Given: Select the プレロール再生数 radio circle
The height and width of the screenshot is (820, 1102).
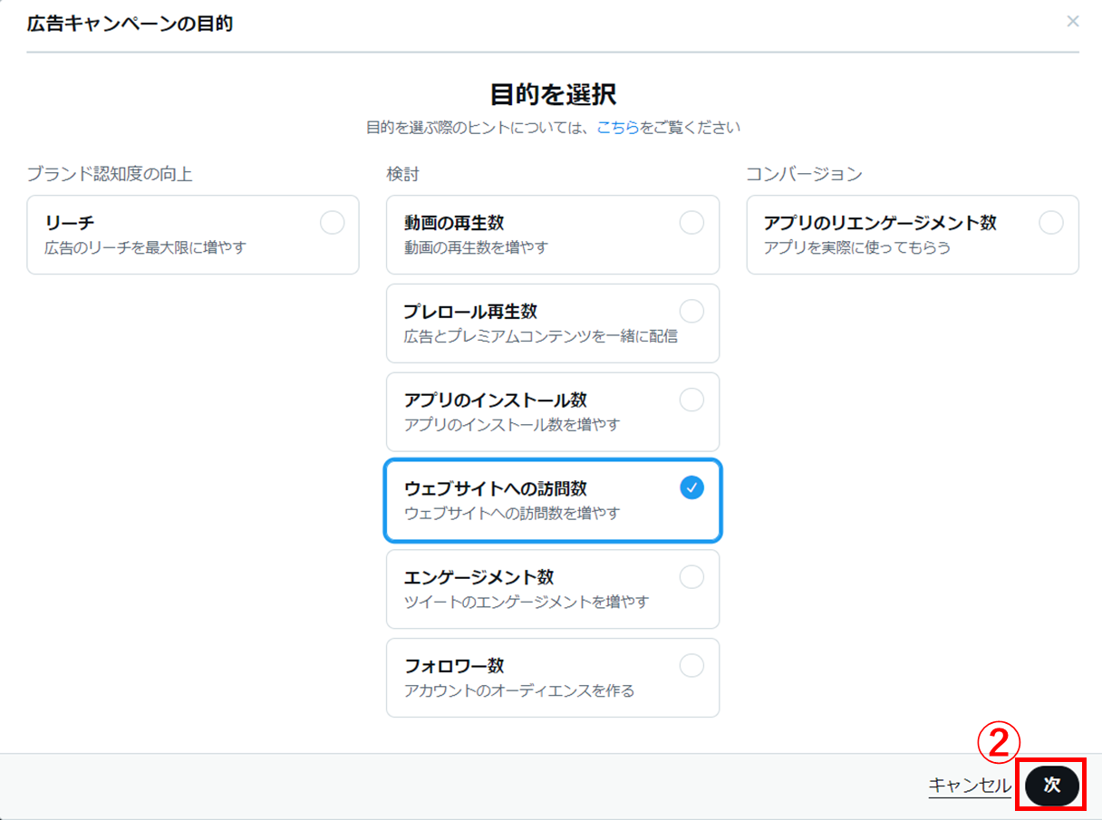Looking at the screenshot, I should point(691,312).
